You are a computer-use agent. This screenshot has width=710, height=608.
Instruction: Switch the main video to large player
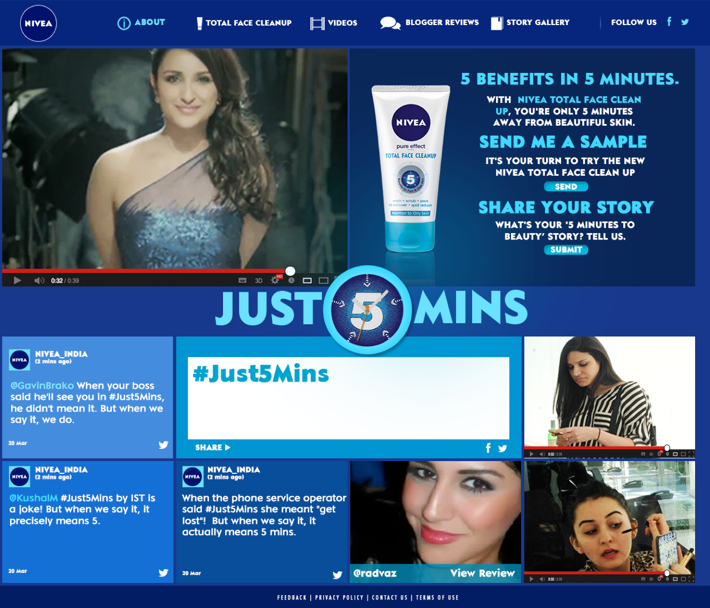point(323,281)
